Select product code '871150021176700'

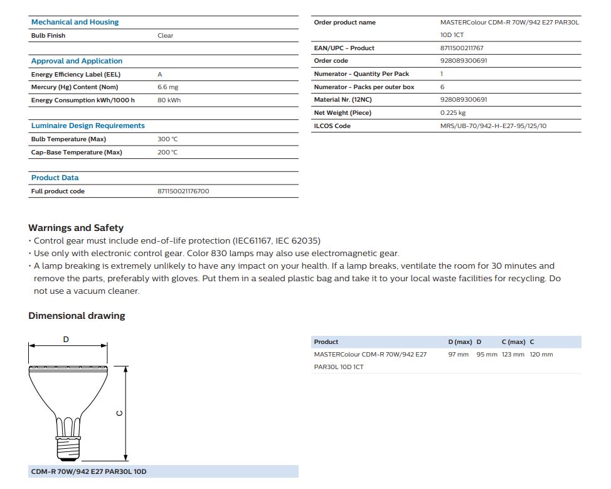click(x=183, y=191)
